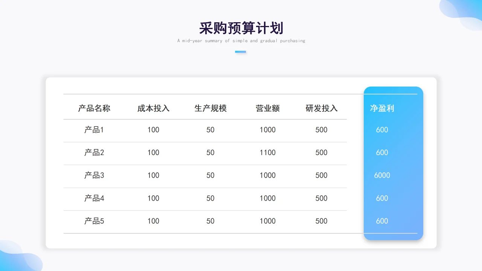Click the 6000 净盈利 value for 产品3

point(382,175)
